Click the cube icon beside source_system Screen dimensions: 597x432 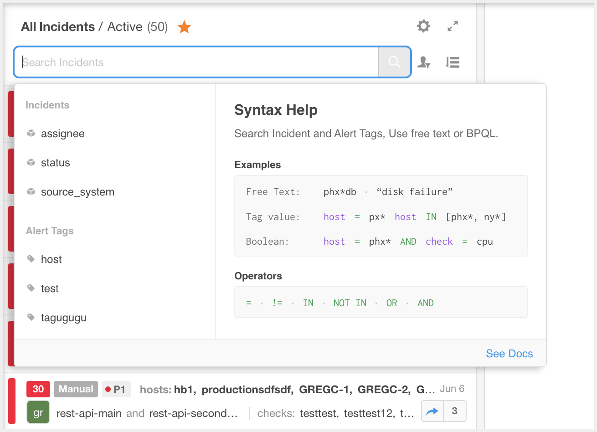[31, 191]
